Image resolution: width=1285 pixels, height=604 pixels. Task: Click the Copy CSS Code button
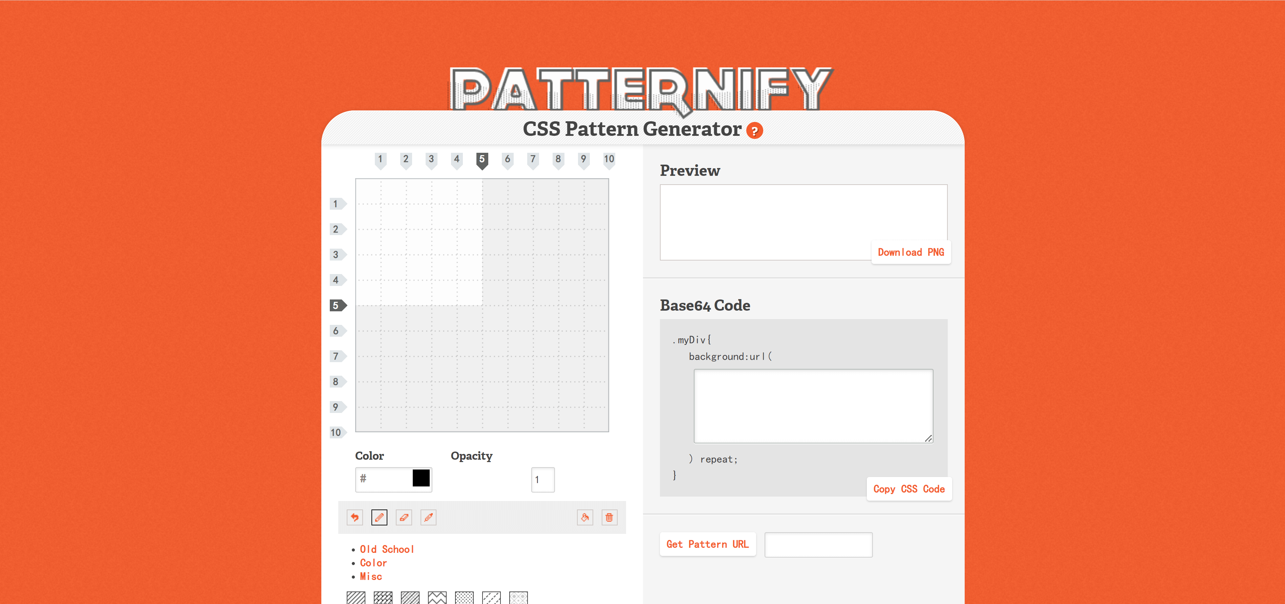point(908,489)
